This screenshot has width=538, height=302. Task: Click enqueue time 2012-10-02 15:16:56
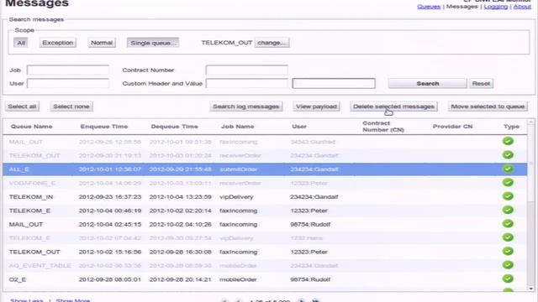click(x=110, y=252)
